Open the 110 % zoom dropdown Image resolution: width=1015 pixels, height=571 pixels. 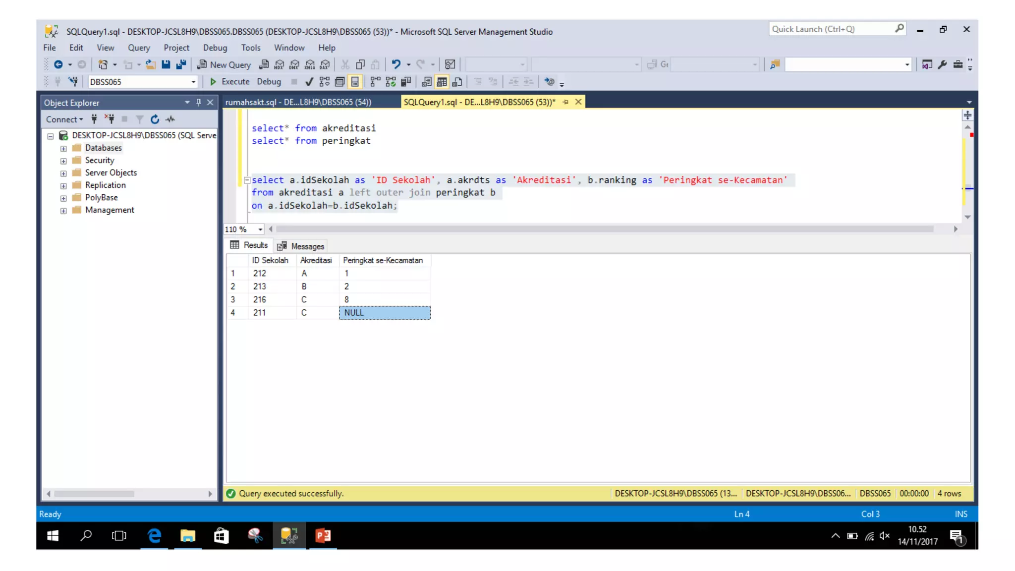pyautogui.click(x=260, y=229)
